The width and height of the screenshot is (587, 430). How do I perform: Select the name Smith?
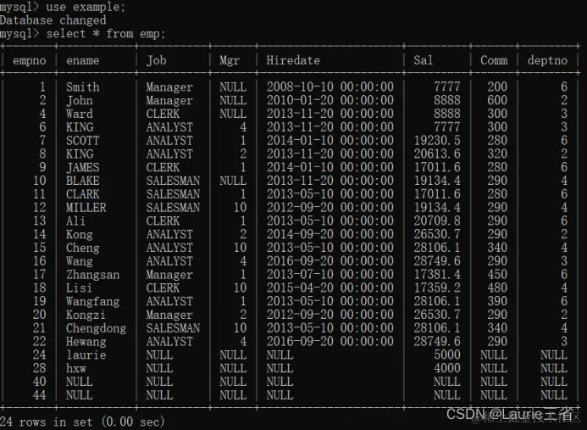[x=83, y=87]
